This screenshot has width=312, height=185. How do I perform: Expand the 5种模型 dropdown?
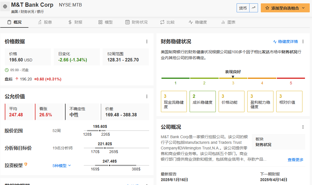pyautogui.click(x=62, y=166)
